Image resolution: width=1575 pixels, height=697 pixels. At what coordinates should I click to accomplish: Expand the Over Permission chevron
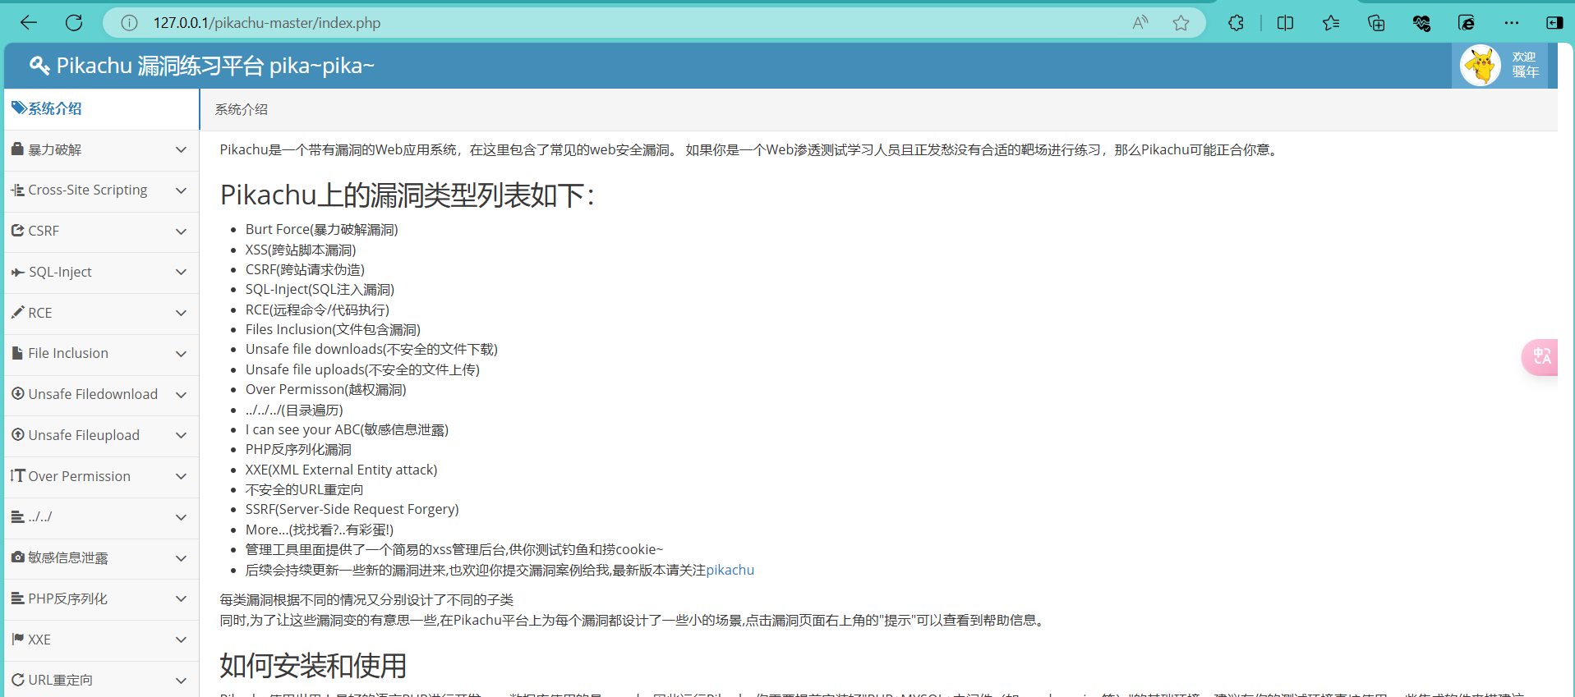pyautogui.click(x=181, y=476)
